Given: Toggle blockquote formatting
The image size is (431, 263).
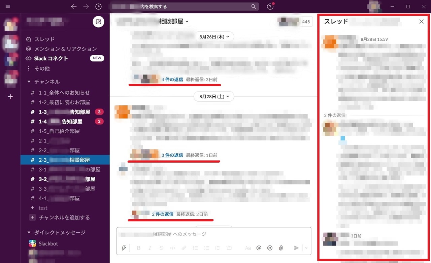Looking at the screenshot, I should [x=218, y=248].
